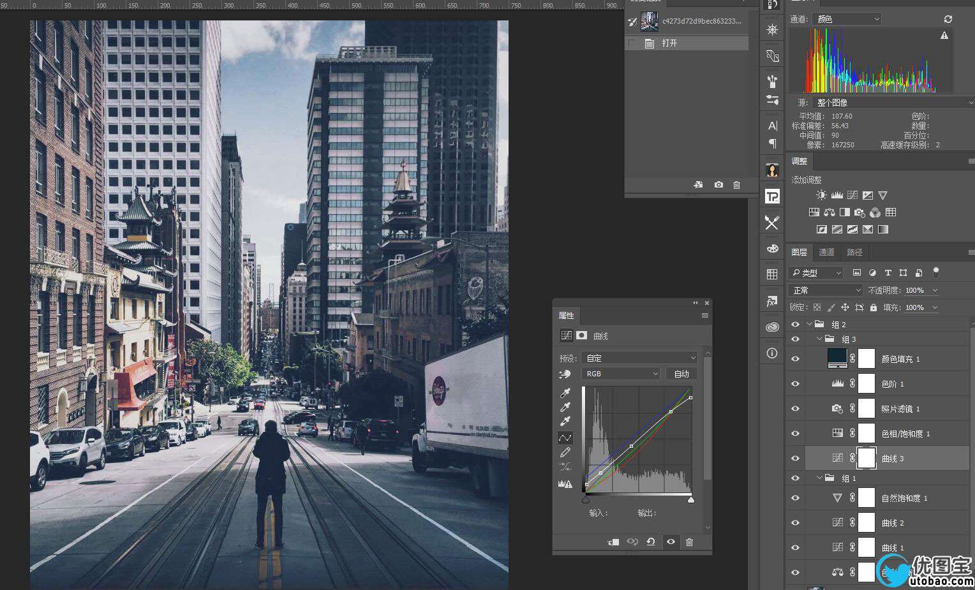The image size is (975, 590).
Task: Toggle visibility of the 曲线 3 layer
Action: coord(795,459)
